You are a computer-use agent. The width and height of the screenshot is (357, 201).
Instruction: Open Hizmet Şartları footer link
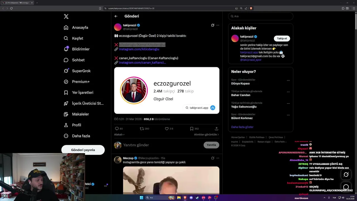click(x=238, y=137)
